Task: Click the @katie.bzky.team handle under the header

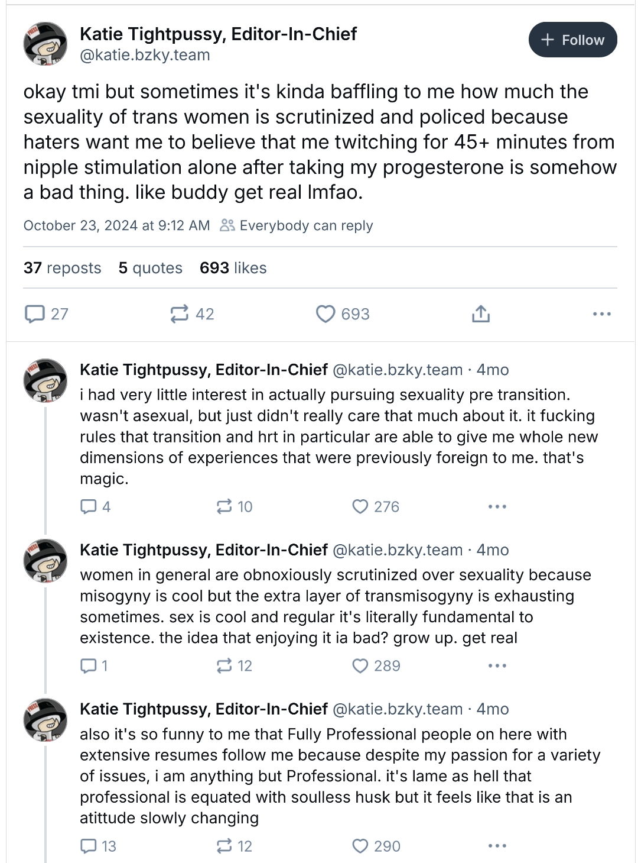Action: pos(145,55)
